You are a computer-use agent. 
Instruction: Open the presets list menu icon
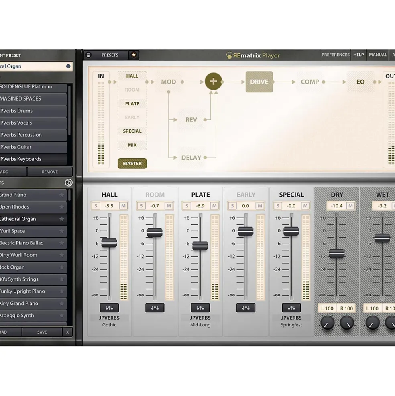88,55
